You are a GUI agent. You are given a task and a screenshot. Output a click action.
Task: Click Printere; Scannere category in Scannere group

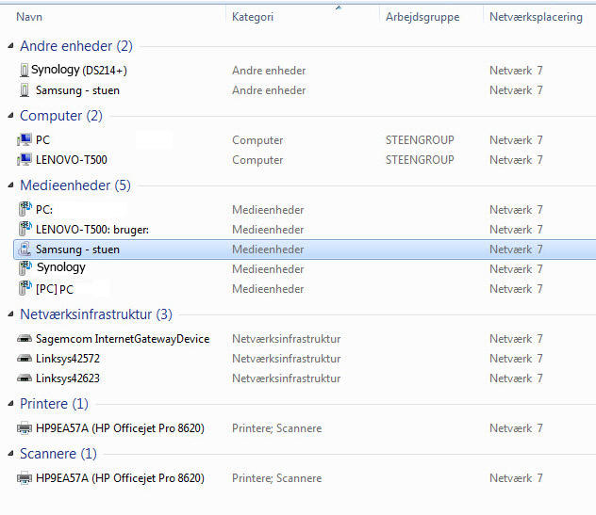click(276, 477)
